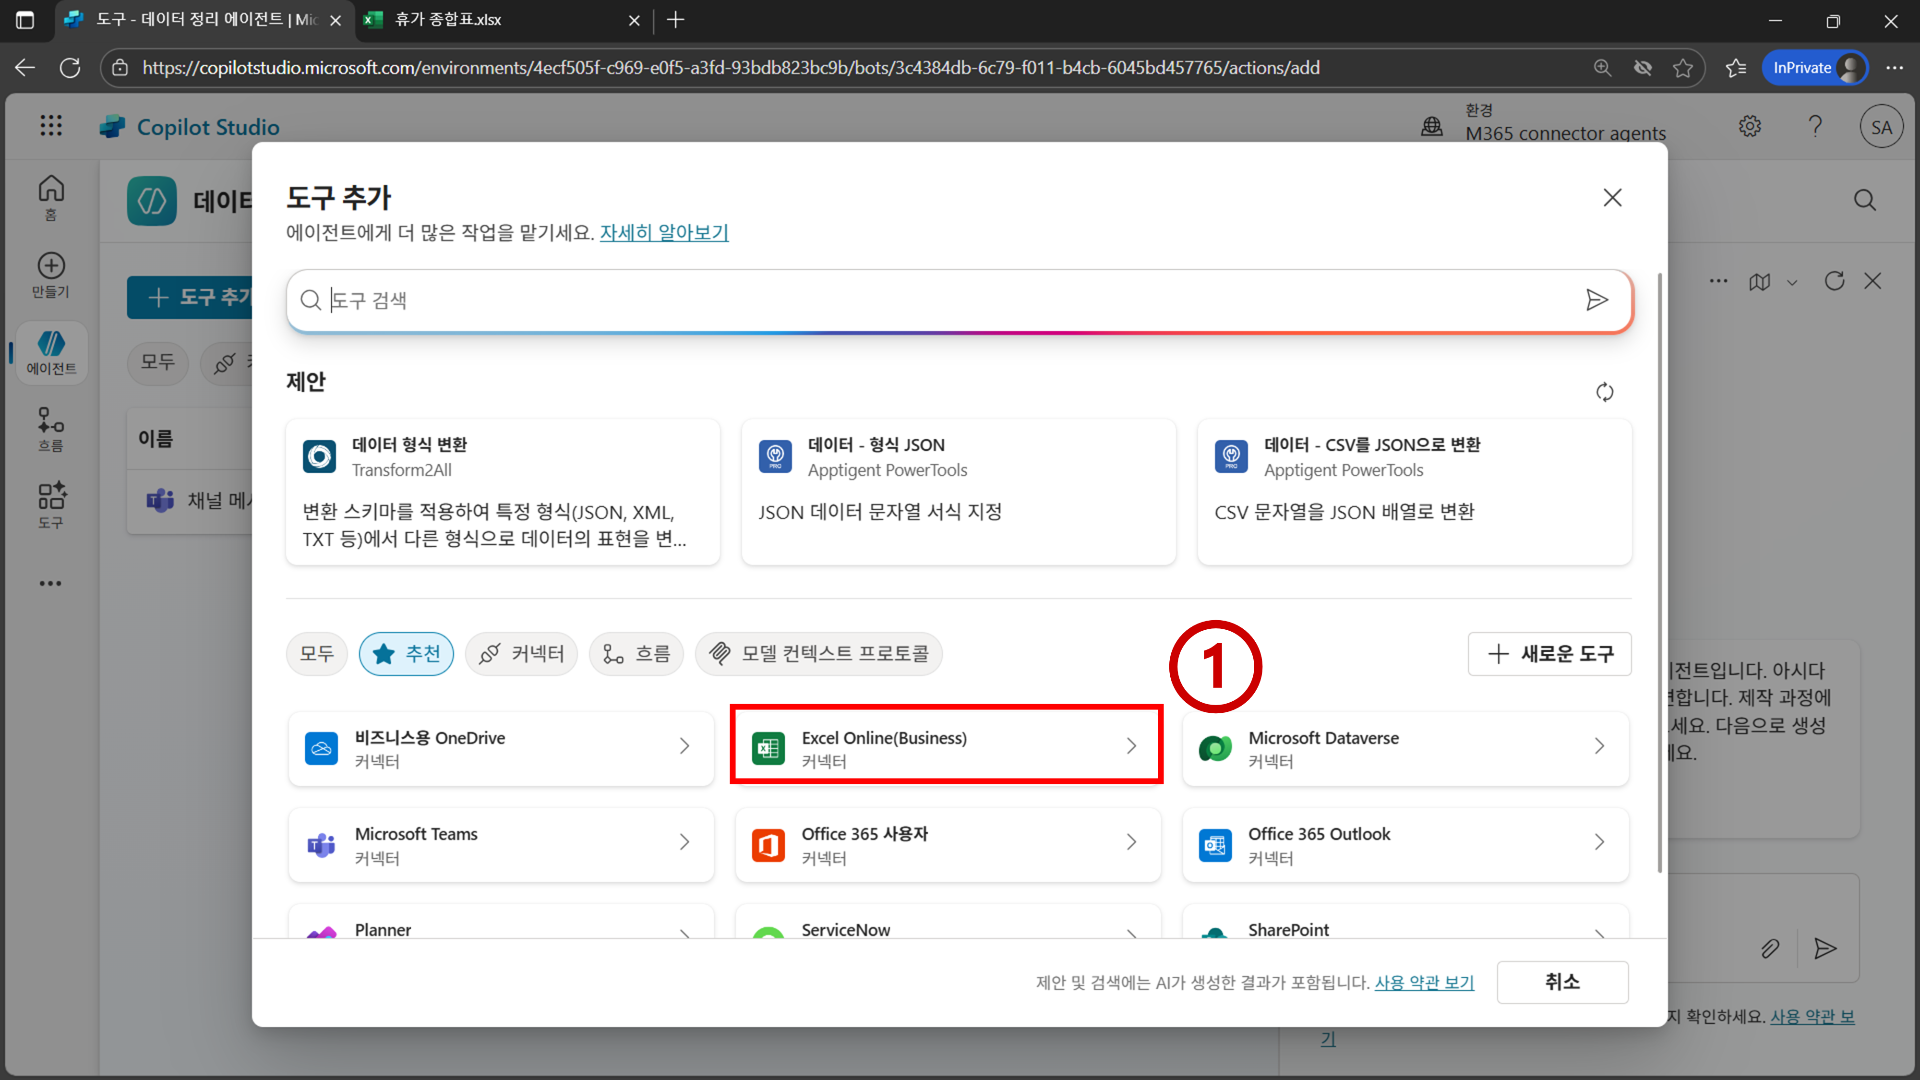Open the Copilot Studio app launcher grid
The image size is (1920, 1080).
tap(51, 125)
